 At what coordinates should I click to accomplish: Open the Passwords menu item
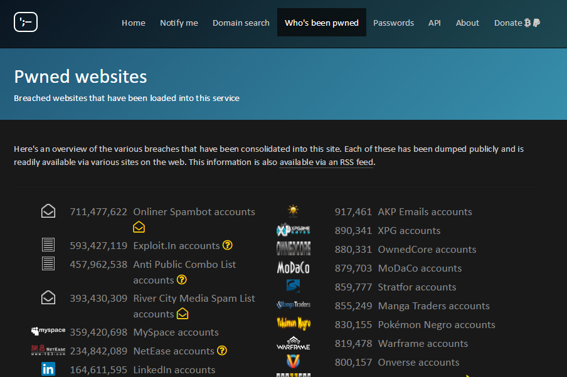[393, 23]
